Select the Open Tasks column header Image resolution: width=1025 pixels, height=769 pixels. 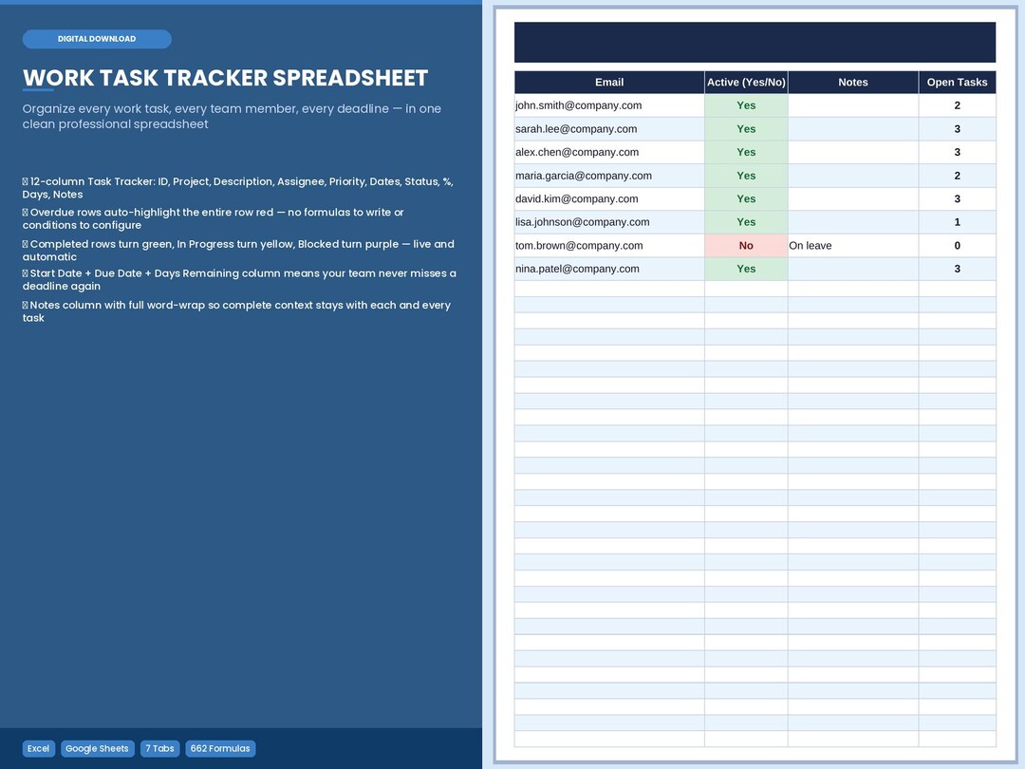tap(957, 83)
